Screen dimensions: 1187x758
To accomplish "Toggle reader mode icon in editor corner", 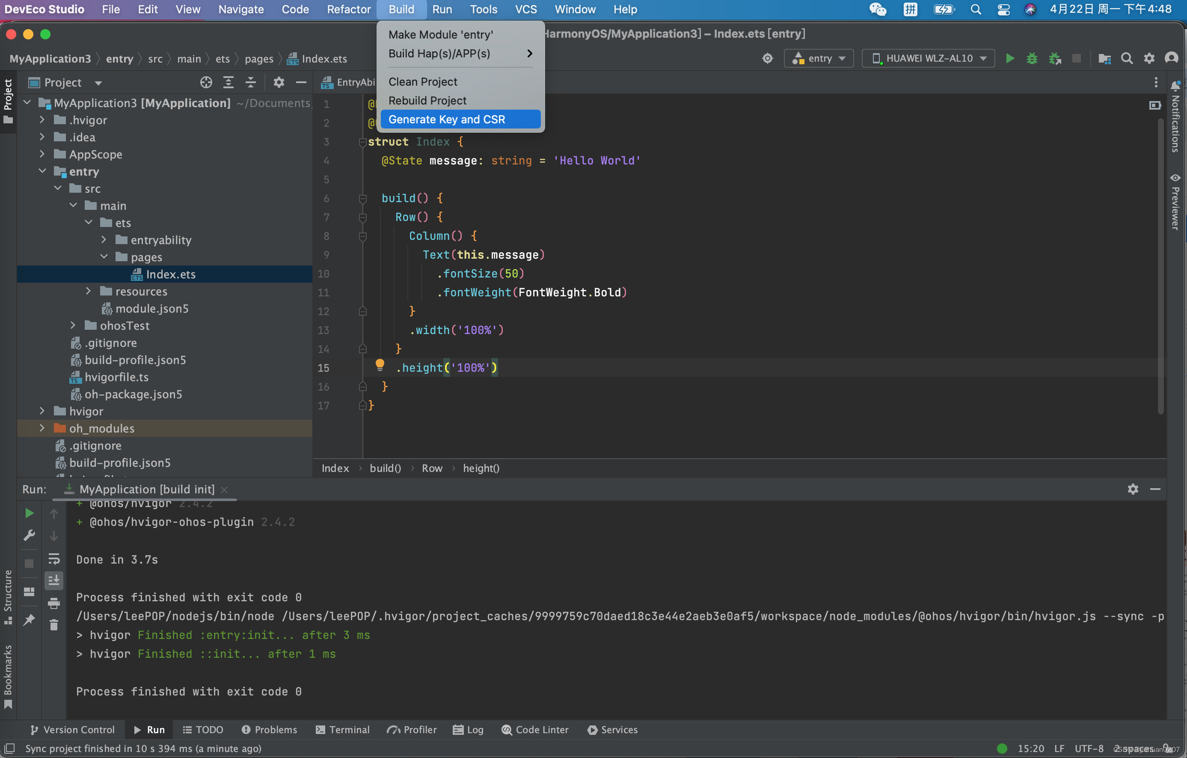I will [x=1155, y=105].
